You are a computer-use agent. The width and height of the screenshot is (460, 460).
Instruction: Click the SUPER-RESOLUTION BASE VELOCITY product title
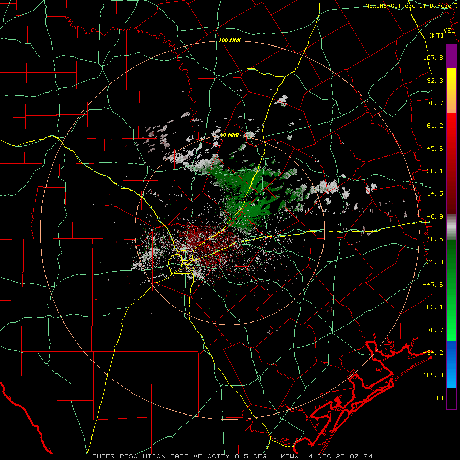click(162, 456)
